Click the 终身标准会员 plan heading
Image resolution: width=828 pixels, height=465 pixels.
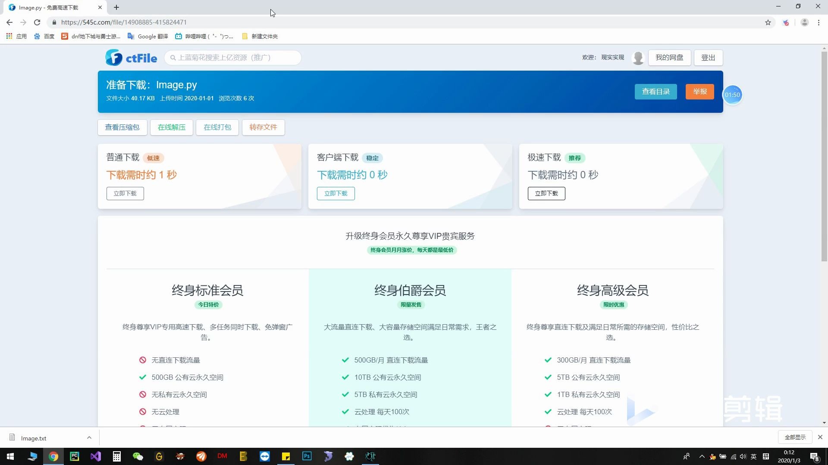coord(207,291)
